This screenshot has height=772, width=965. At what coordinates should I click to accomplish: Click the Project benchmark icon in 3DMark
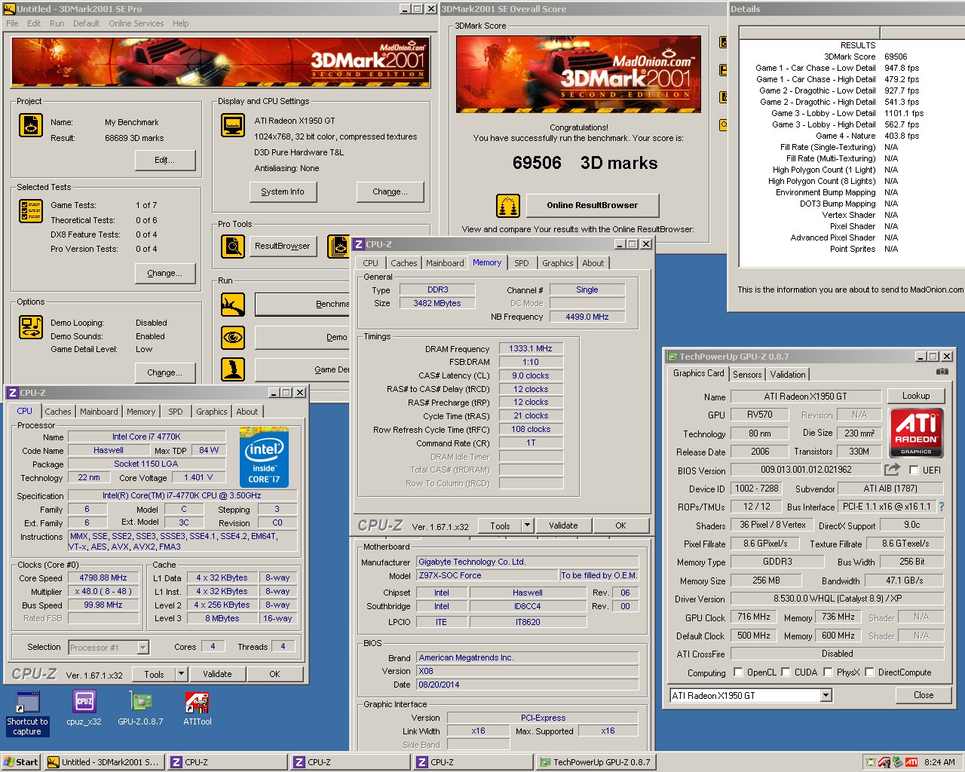pos(31,124)
